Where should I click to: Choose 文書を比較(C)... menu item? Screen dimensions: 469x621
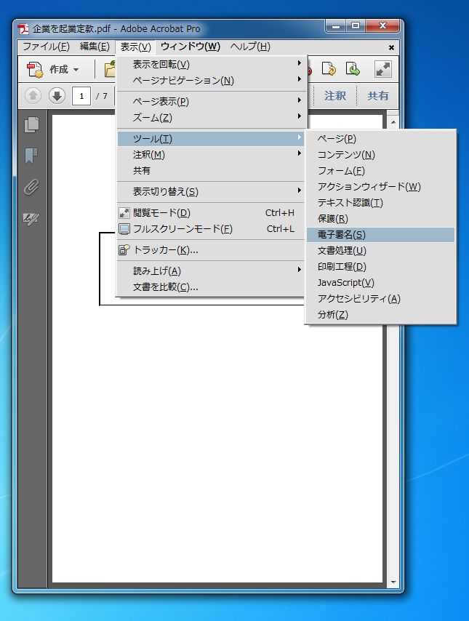211,287
